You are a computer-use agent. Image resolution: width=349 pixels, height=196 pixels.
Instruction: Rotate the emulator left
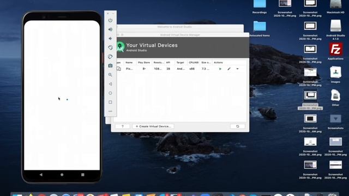coord(110,47)
